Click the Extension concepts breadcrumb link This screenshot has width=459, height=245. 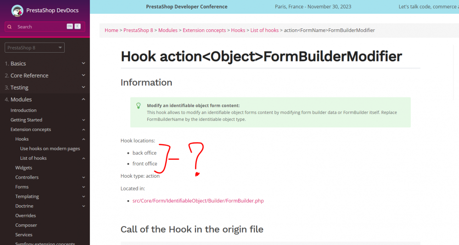pos(204,30)
